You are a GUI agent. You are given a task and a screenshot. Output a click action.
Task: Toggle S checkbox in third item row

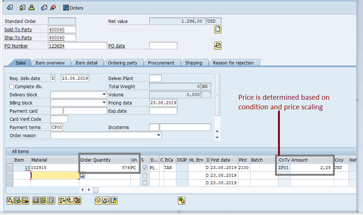pyautogui.click(x=145, y=183)
